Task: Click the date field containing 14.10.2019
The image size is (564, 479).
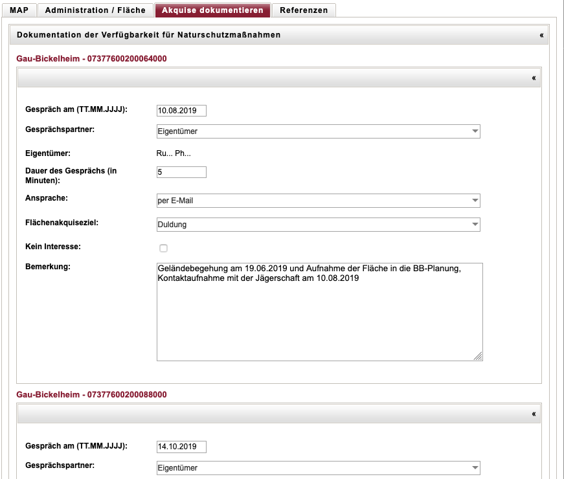Action: [181, 447]
